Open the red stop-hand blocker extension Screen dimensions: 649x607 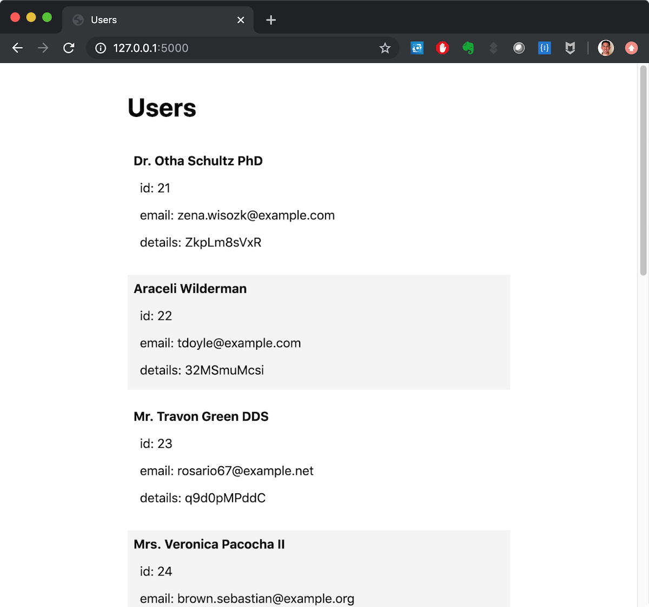click(442, 48)
